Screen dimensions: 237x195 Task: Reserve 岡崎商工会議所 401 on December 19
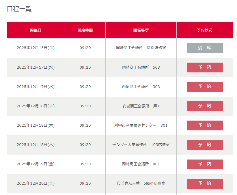point(204,164)
